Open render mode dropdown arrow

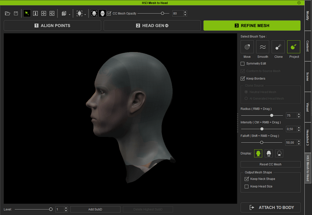[x=70, y=14]
